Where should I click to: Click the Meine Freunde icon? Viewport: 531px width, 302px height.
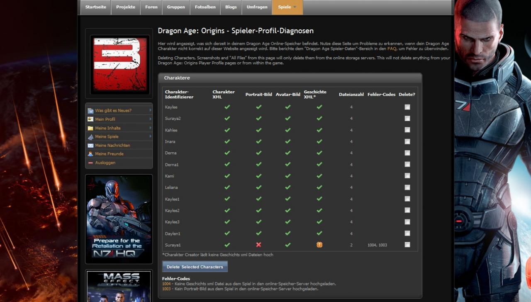(x=90, y=154)
